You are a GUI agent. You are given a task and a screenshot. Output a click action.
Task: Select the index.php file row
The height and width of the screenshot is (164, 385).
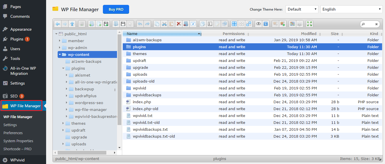252,102
